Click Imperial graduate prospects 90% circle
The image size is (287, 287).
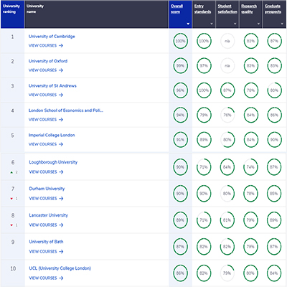coord(274,140)
